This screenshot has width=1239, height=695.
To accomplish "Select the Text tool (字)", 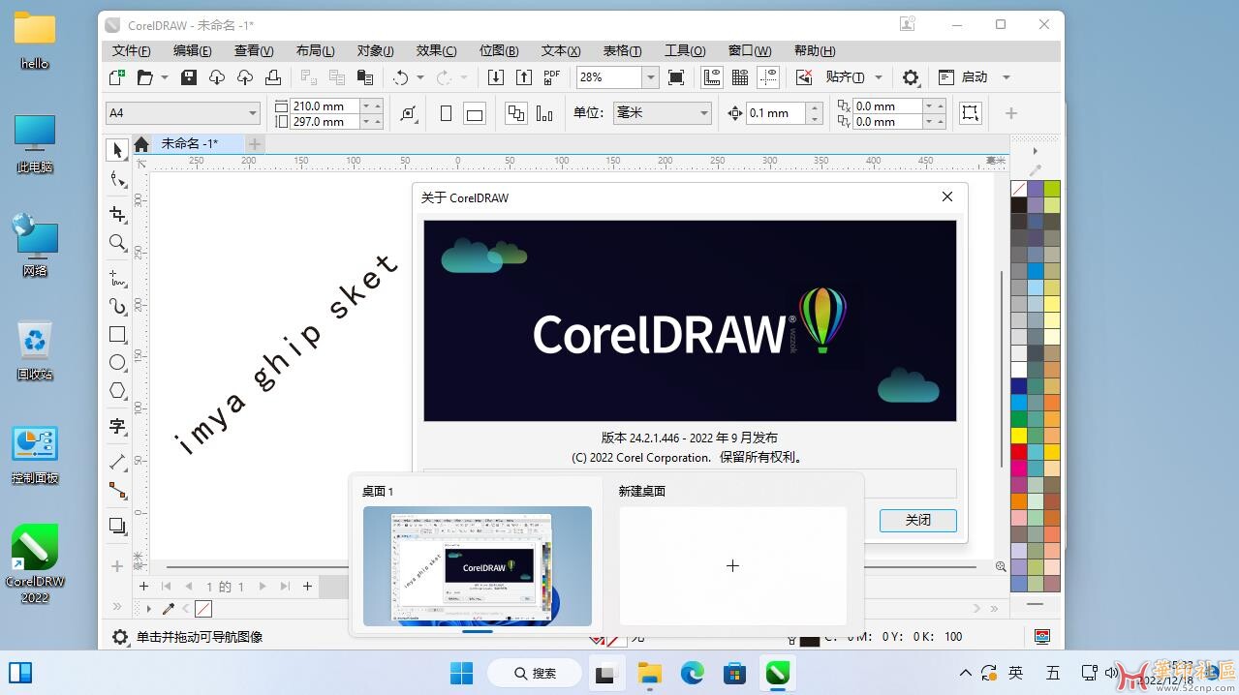I will point(117,426).
